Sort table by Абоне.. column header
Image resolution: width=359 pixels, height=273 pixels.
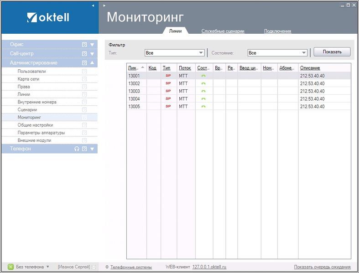pos(286,68)
